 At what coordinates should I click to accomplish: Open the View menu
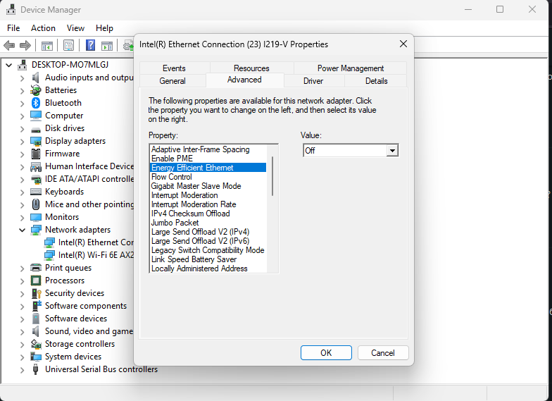[x=75, y=28]
